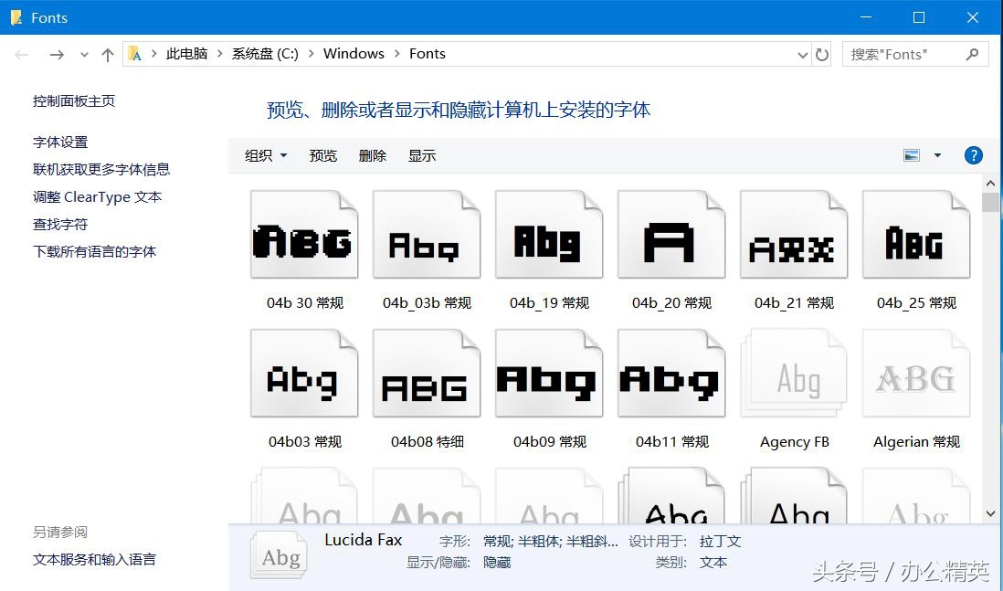This screenshot has width=1003, height=591.
Task: Select the Agency FB font thumbnail
Action: click(x=793, y=373)
